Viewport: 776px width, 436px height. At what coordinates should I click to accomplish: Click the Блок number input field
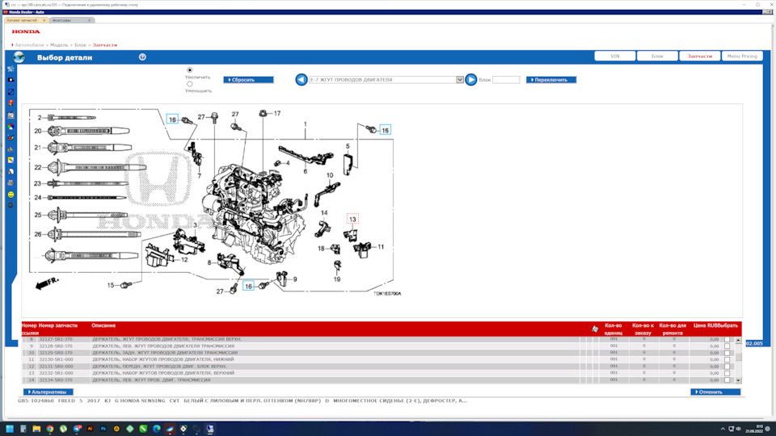506,80
